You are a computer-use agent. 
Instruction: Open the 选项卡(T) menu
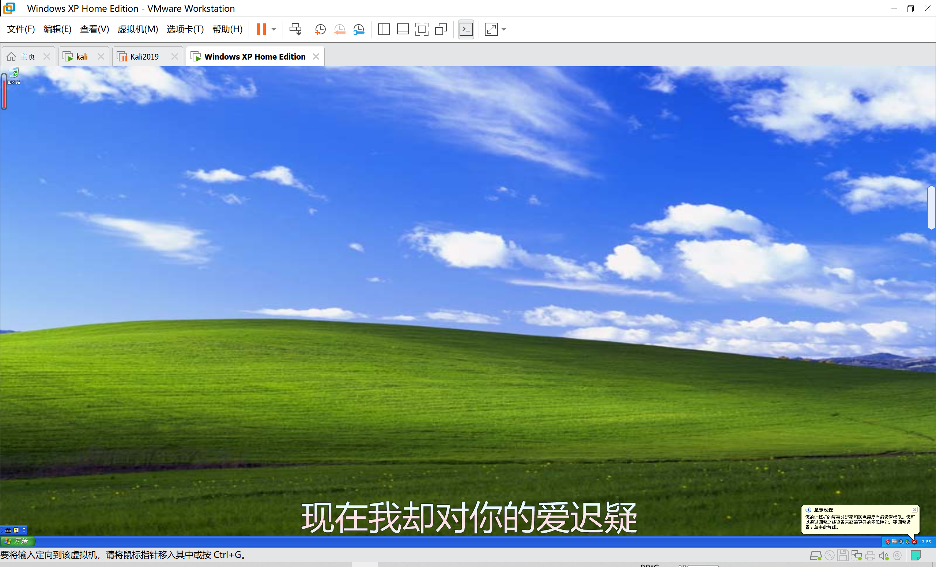(x=185, y=29)
